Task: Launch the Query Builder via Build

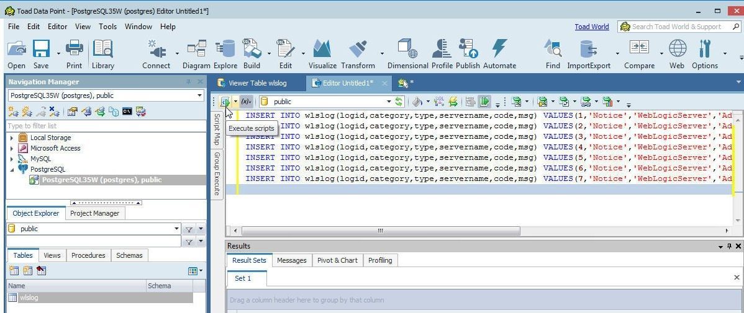Action: 252,55
